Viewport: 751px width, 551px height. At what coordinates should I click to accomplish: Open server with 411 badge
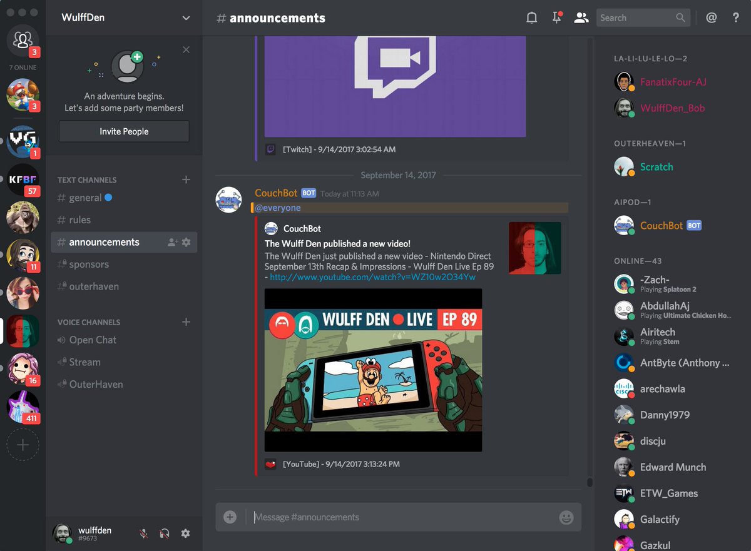[x=23, y=407]
